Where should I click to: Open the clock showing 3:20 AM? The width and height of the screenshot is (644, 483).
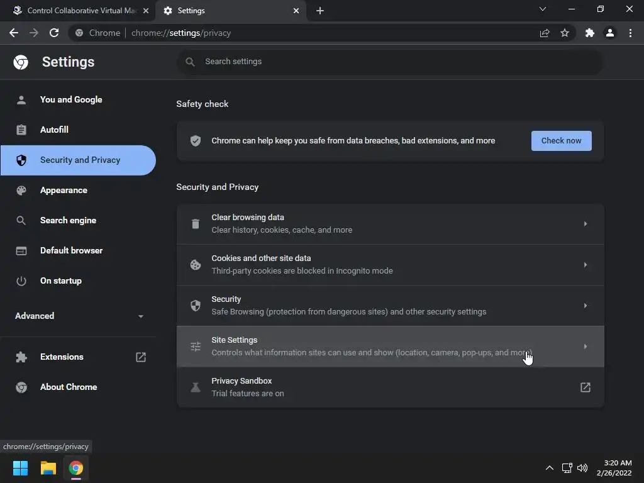tap(614, 468)
